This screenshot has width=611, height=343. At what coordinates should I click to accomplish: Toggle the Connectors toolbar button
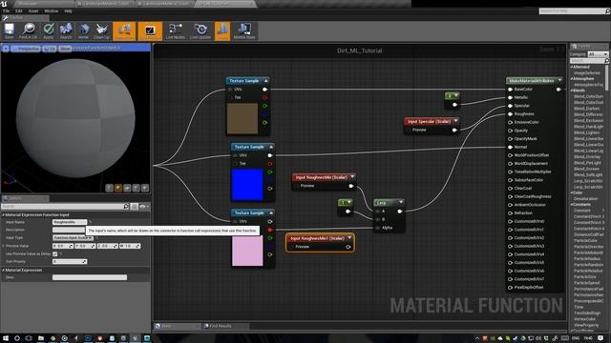click(124, 31)
